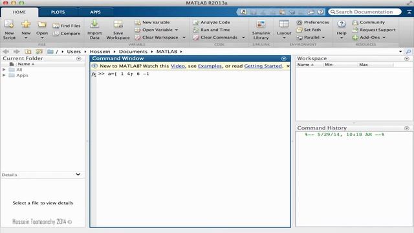Sort Current Folder by Name column
This screenshot has width=414, height=233.
(x=26, y=64)
